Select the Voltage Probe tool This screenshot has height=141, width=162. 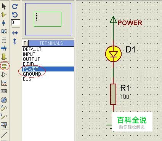(x=4, y=108)
